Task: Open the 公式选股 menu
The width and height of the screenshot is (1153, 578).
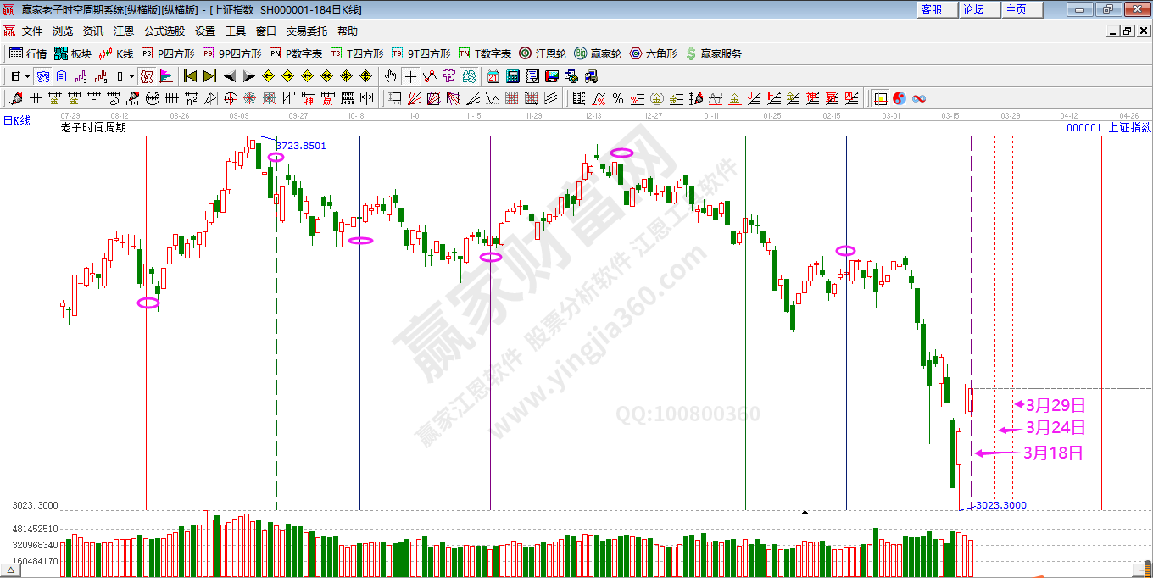Action: point(164,31)
